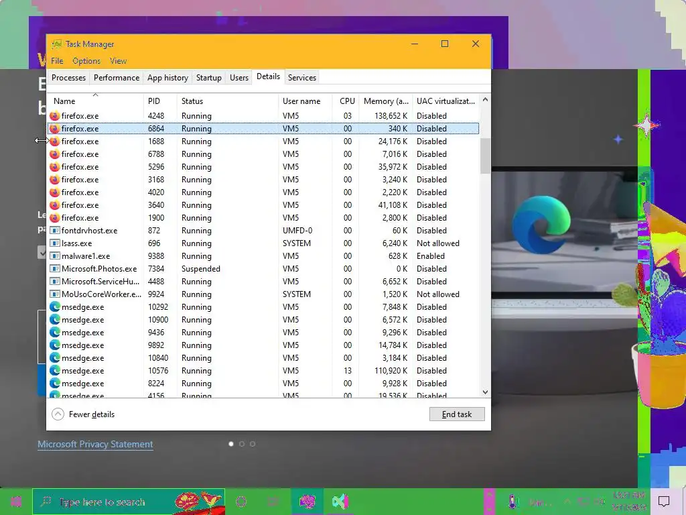This screenshot has width=686, height=515.
Task: Click the End task button
Action: coord(457,414)
